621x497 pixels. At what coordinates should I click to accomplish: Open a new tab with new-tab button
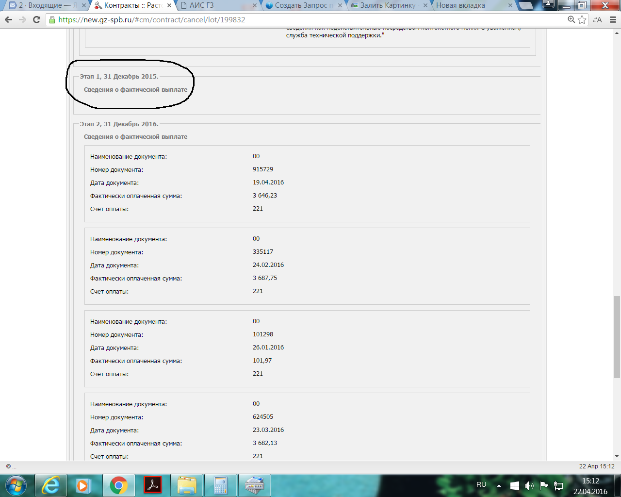tap(526, 6)
